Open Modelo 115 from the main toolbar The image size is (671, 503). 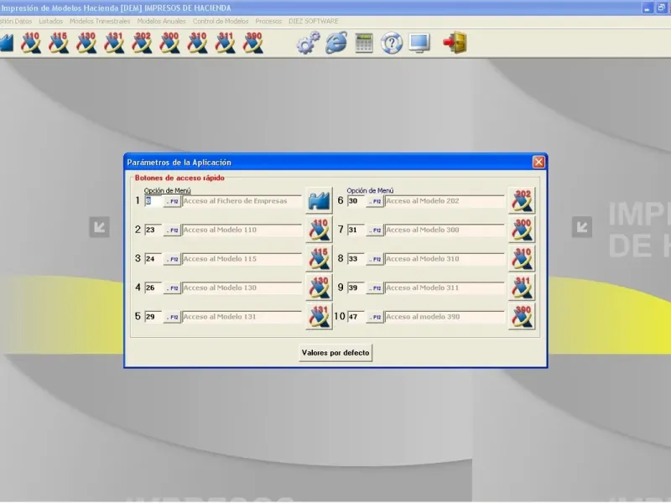click(x=59, y=43)
